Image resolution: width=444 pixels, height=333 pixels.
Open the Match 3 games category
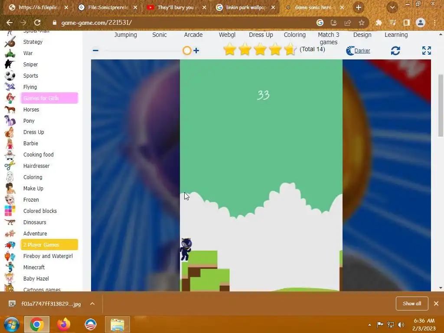[329, 39]
